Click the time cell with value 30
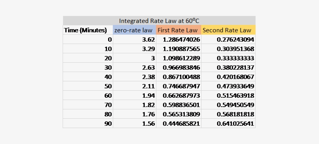This screenshot has height=144, width=319. coord(88,68)
